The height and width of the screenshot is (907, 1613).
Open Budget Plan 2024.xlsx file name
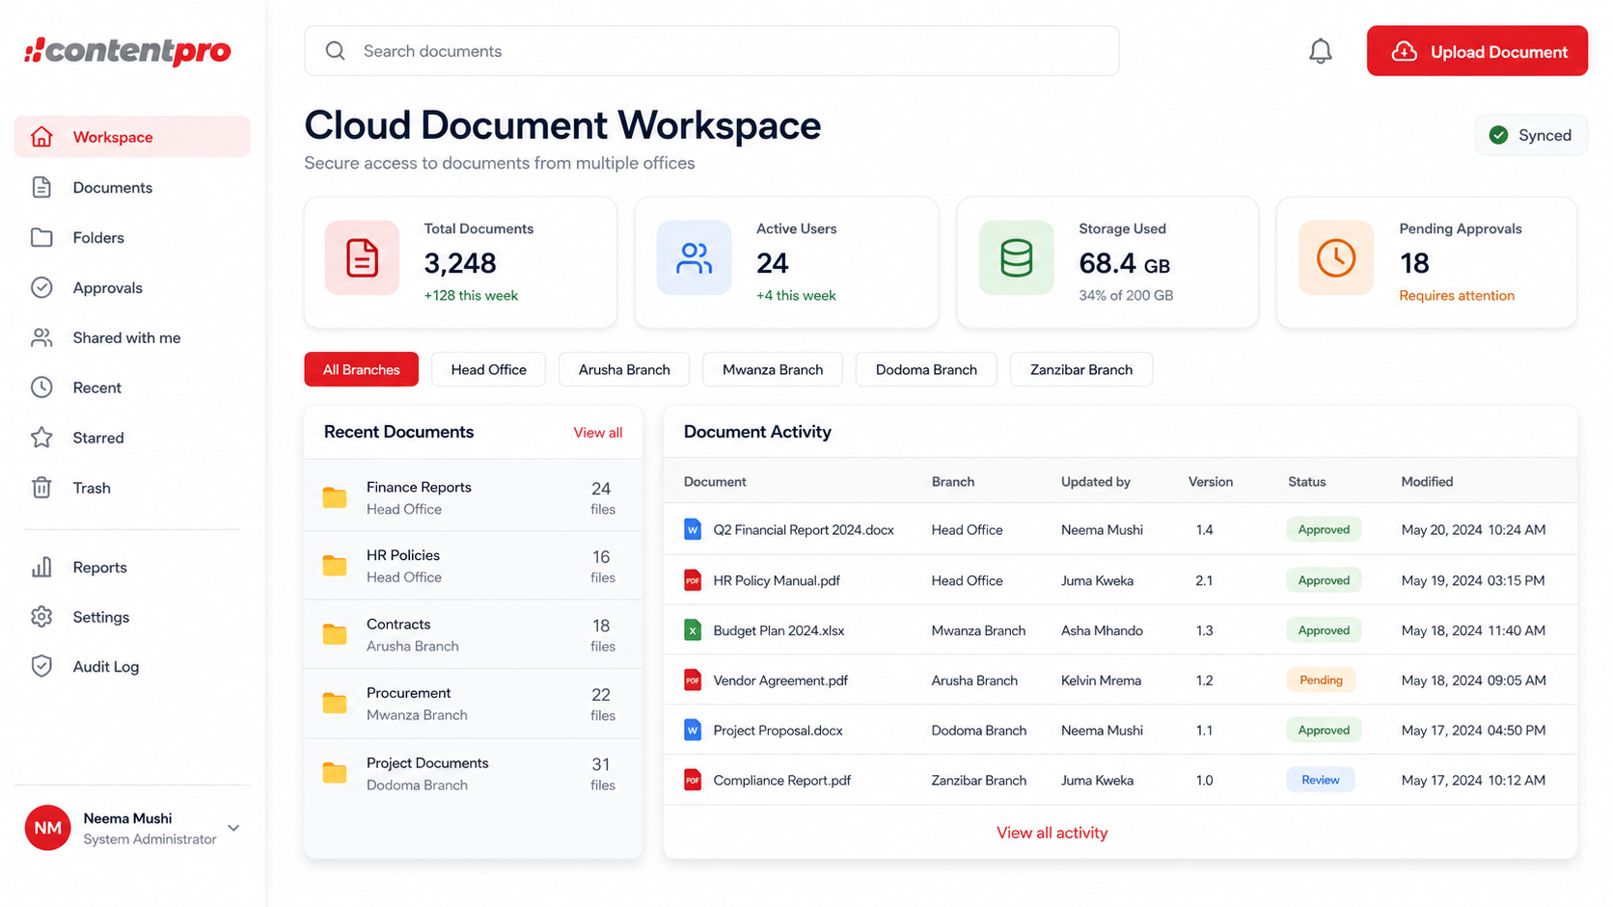(x=779, y=630)
